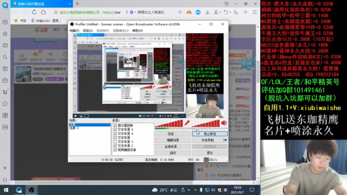The height and width of the screenshot is (195, 347).
Task: Open the undo history dropdown arrow
Action: pyautogui.click(x=230, y=13)
